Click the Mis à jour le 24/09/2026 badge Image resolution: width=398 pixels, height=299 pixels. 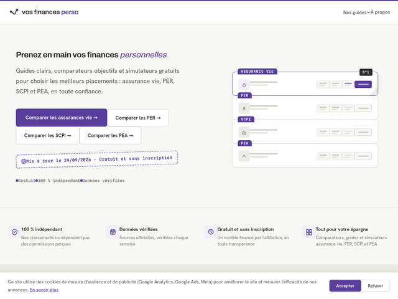pyautogui.click(x=97, y=159)
